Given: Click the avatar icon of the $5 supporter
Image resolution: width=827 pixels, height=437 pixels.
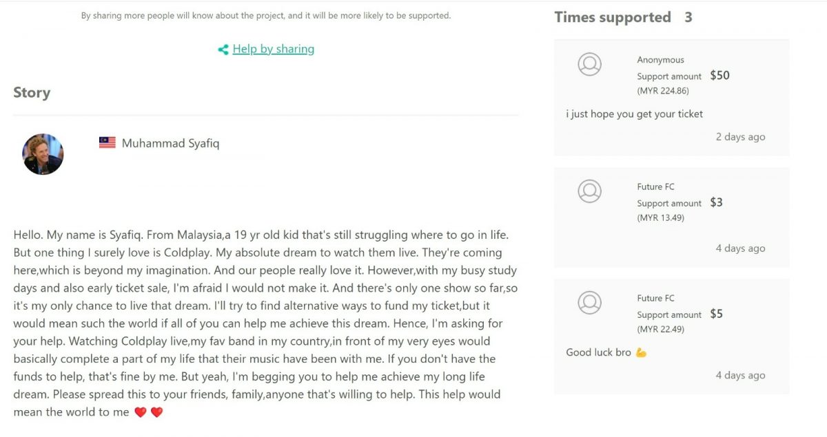Looking at the screenshot, I should click(589, 303).
